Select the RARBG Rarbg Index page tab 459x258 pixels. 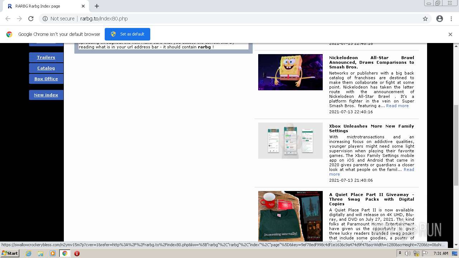pos(46,6)
